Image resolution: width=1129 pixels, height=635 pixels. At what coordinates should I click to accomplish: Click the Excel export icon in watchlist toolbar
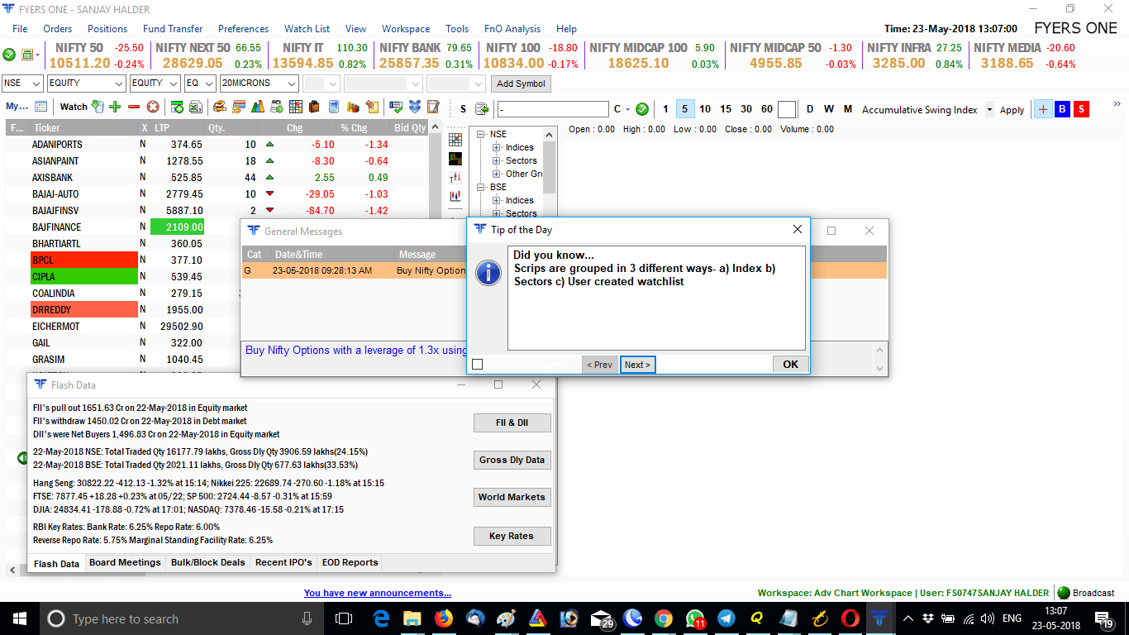pyautogui.click(x=196, y=107)
